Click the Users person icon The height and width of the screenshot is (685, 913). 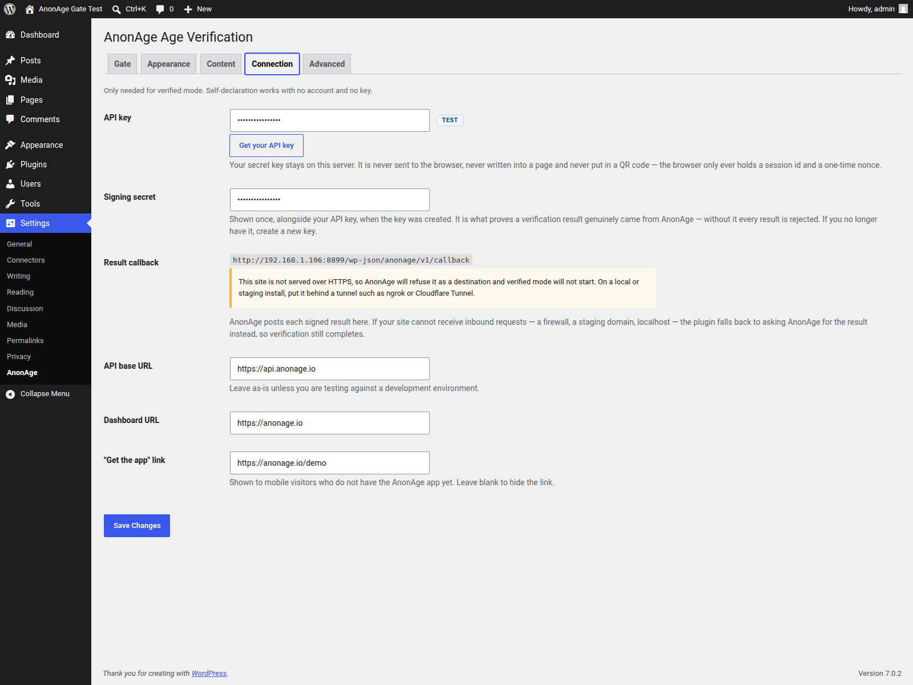10,184
